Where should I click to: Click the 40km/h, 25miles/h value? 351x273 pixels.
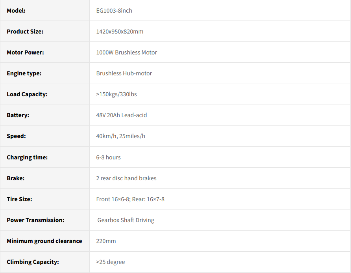coord(120,136)
